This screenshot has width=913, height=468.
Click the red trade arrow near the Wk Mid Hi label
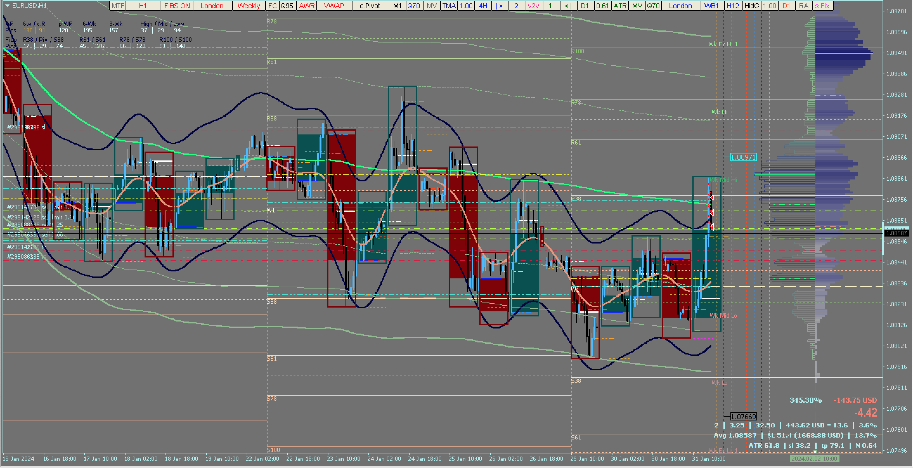(x=712, y=198)
